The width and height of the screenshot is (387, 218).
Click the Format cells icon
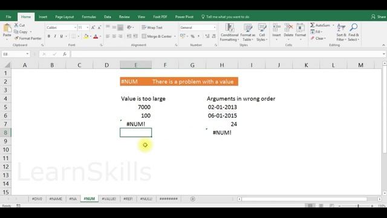tap(301, 28)
